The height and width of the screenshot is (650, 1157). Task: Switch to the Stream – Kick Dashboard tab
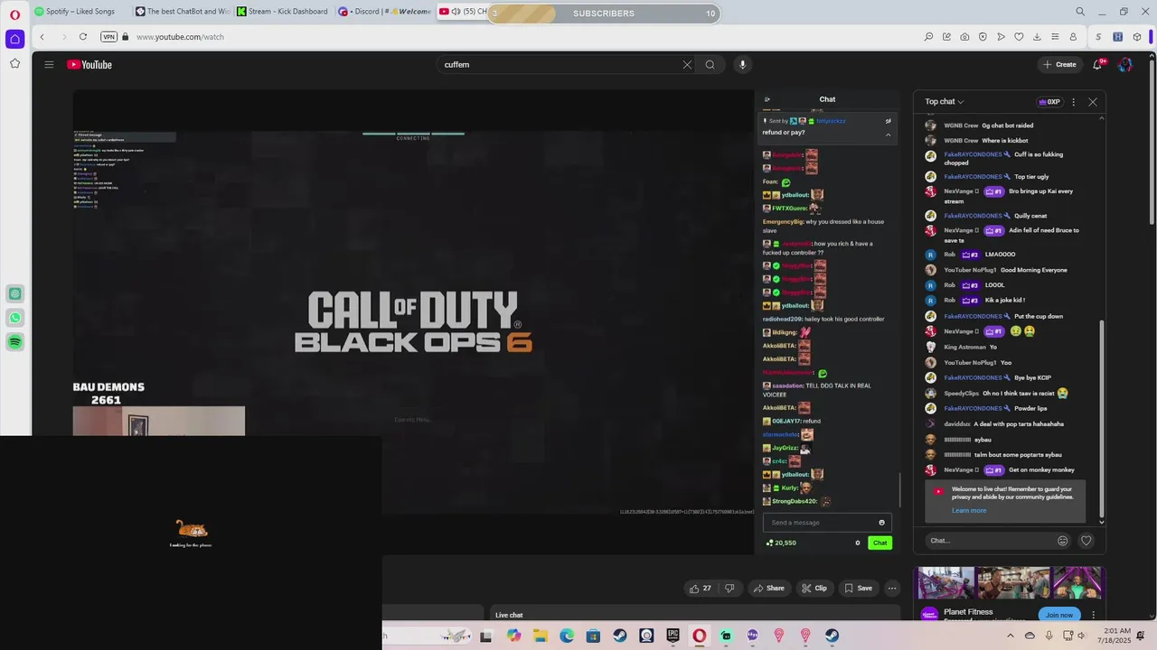[x=283, y=12]
